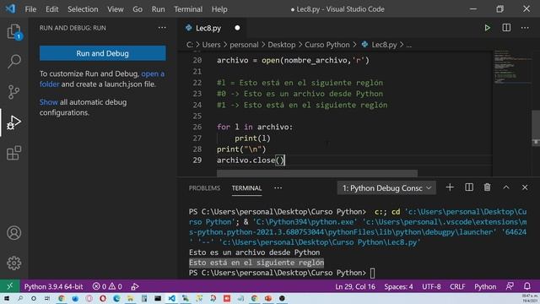
Task: Switch to the PROBLEMS tab
Action: click(204, 187)
